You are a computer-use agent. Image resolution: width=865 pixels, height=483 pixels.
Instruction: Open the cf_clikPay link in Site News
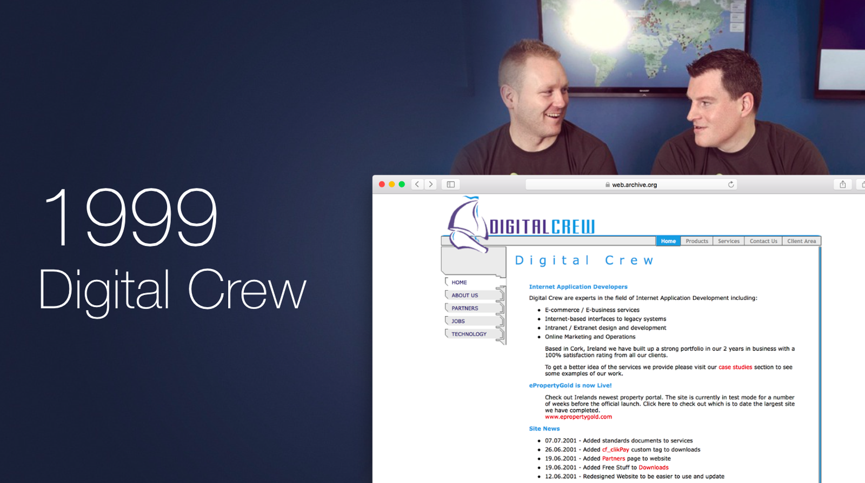(x=616, y=450)
